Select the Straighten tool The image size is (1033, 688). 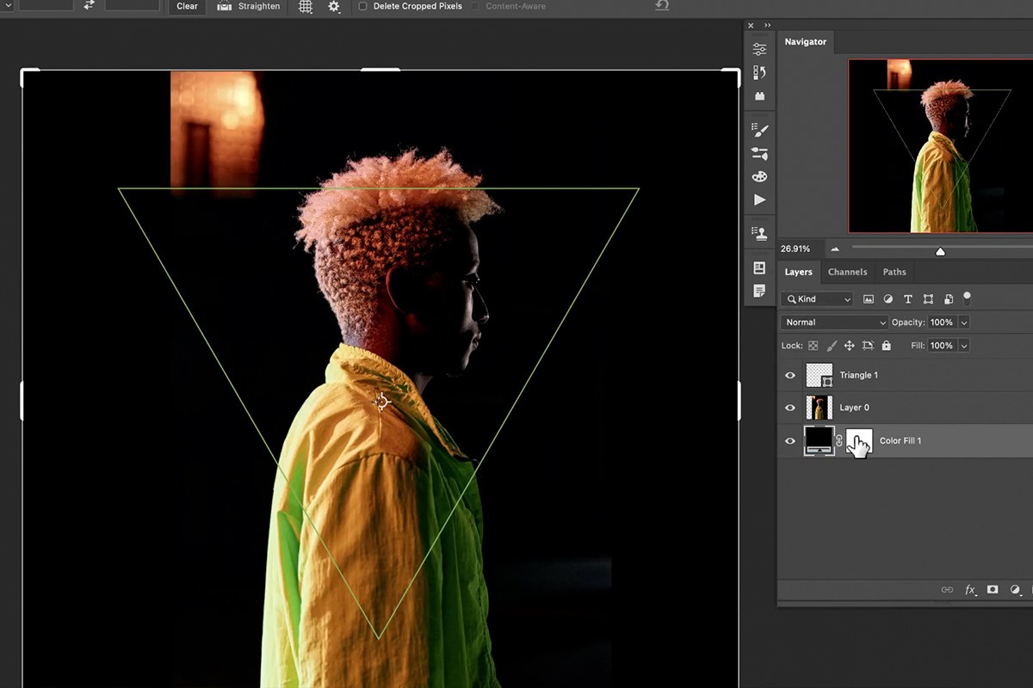point(249,5)
